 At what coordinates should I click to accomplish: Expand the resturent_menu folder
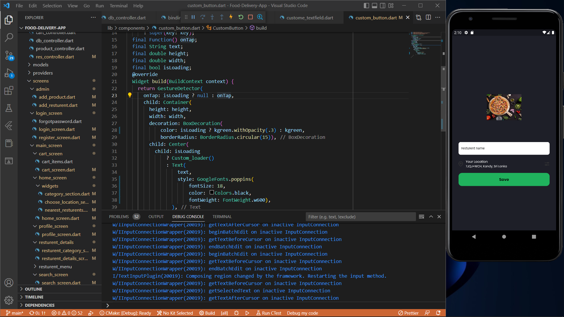coord(55,267)
